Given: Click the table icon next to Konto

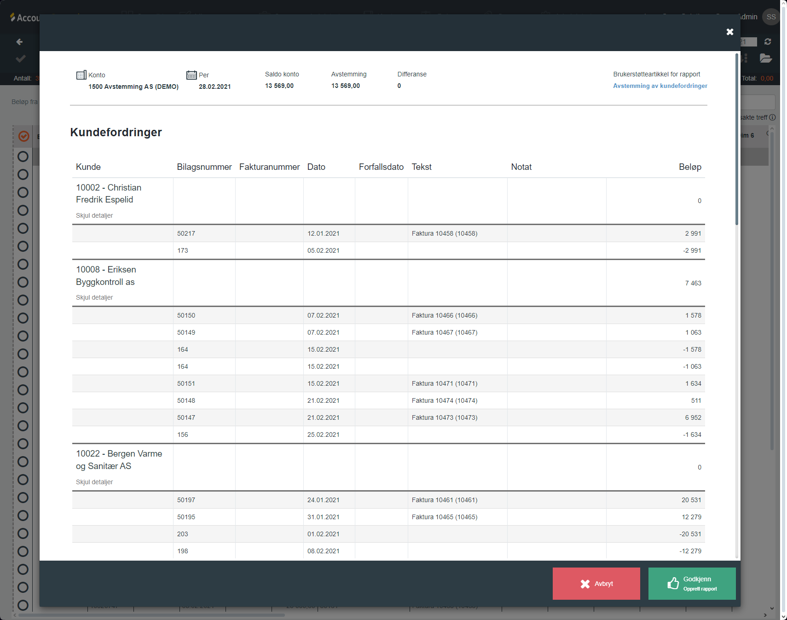Looking at the screenshot, I should (x=81, y=75).
